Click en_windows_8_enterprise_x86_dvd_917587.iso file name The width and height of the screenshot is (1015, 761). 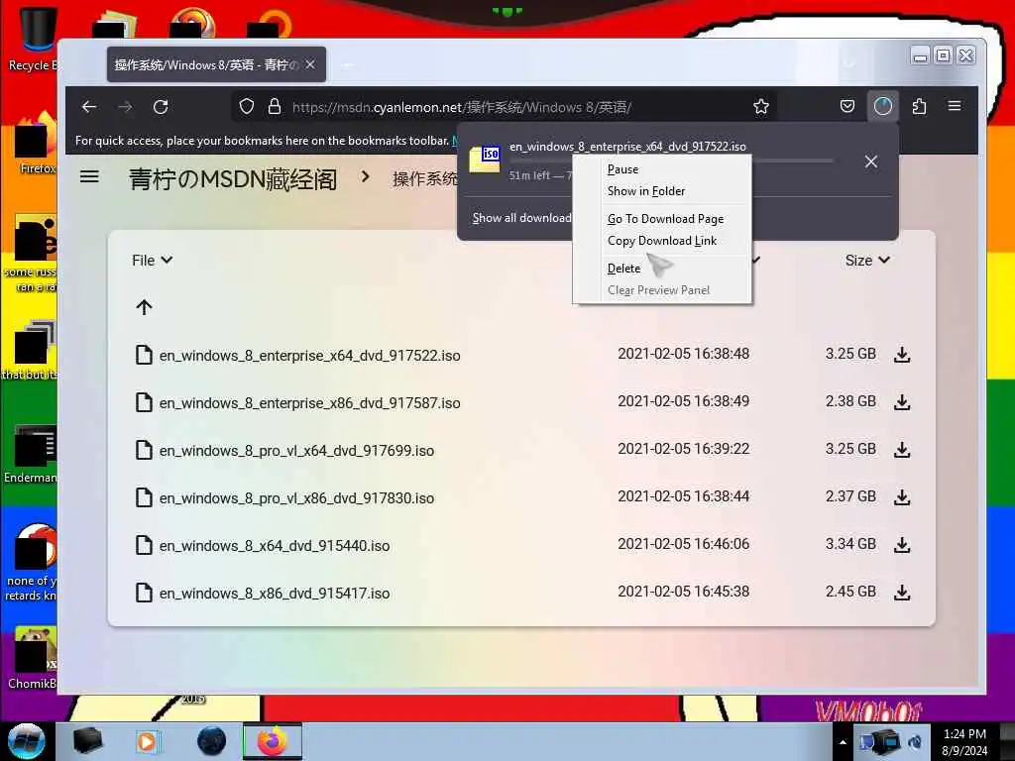click(309, 403)
